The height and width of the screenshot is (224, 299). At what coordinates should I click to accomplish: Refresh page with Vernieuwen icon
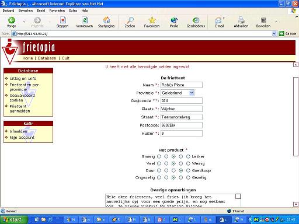(x=85, y=20)
